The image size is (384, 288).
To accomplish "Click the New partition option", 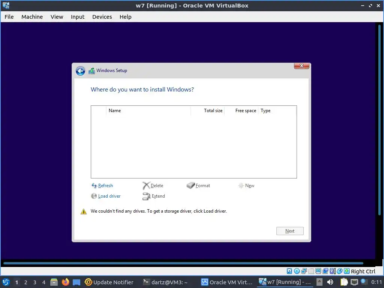I will point(246,186).
